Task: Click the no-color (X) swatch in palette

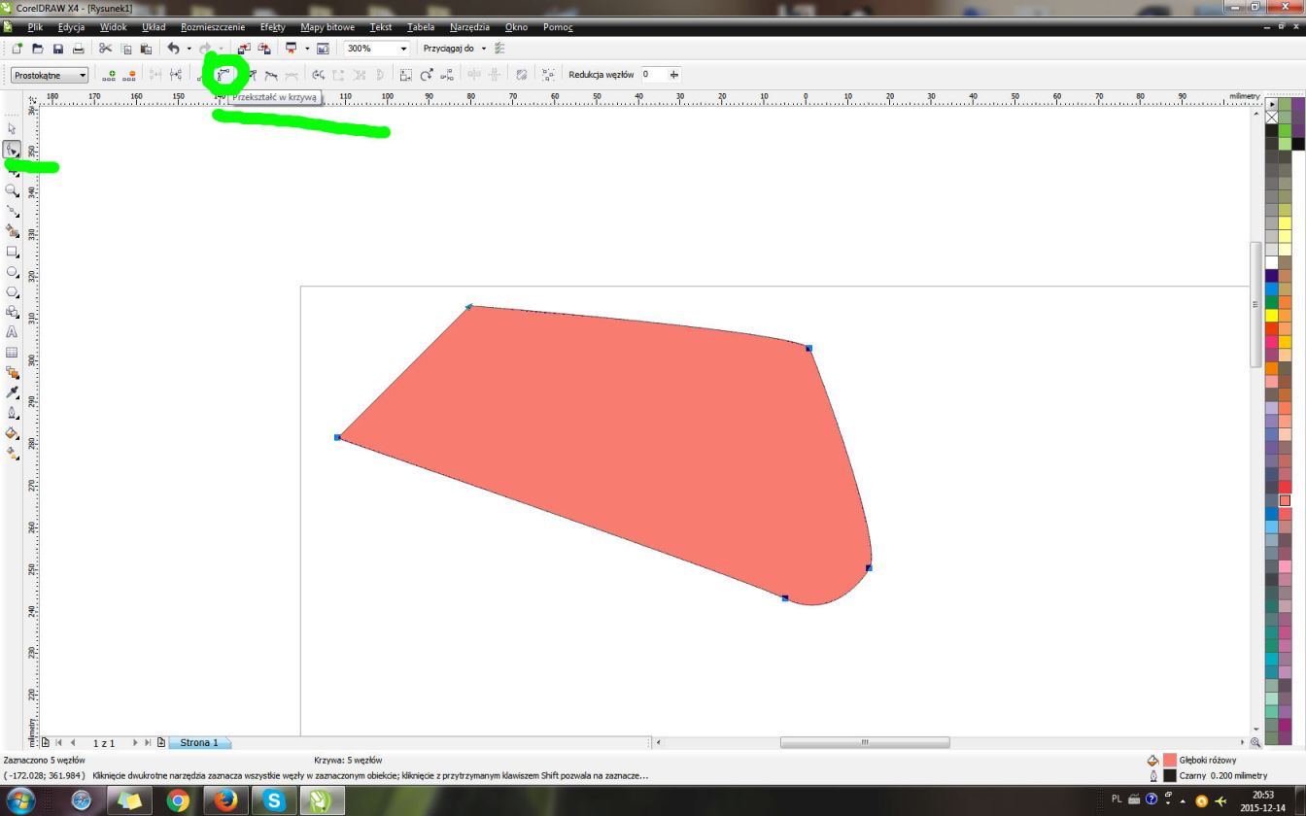Action: pos(1271,117)
